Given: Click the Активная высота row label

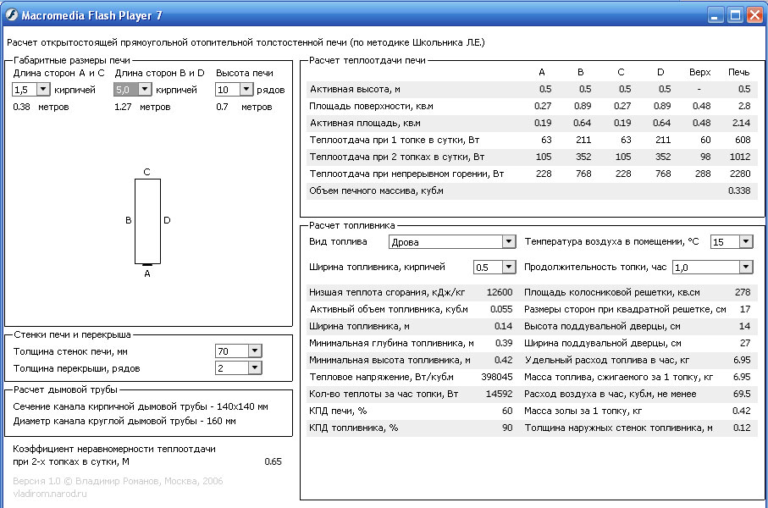Looking at the screenshot, I should [x=355, y=89].
